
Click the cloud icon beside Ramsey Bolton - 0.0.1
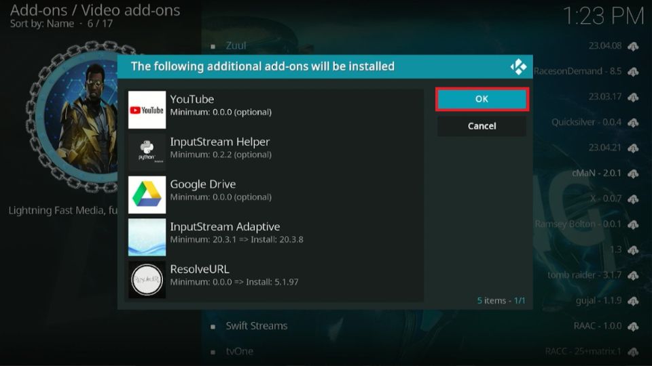click(x=633, y=224)
